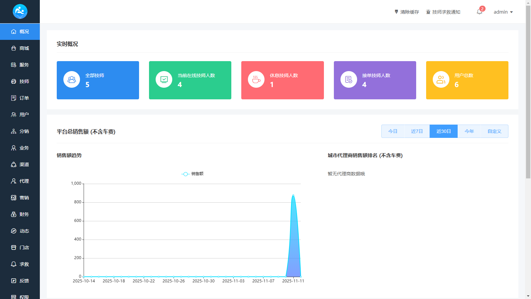Choose the 自定义 custom range tab
This screenshot has width=531, height=299.
pos(494,131)
